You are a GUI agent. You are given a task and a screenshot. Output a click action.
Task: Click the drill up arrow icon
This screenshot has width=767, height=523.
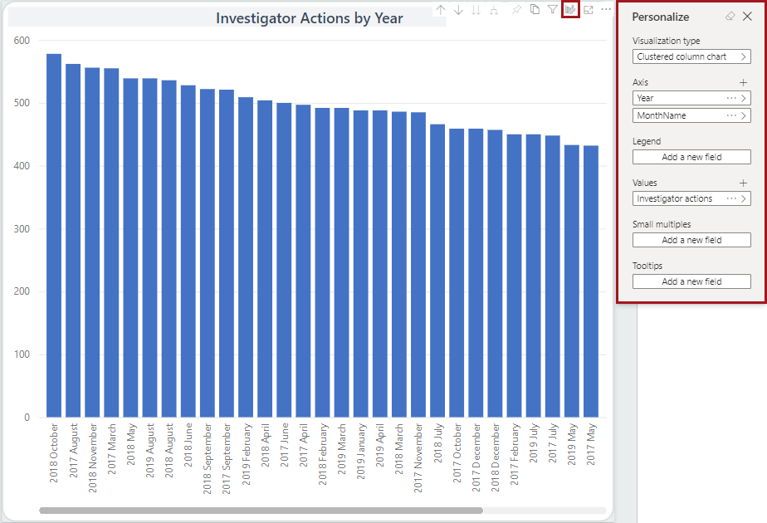440,10
